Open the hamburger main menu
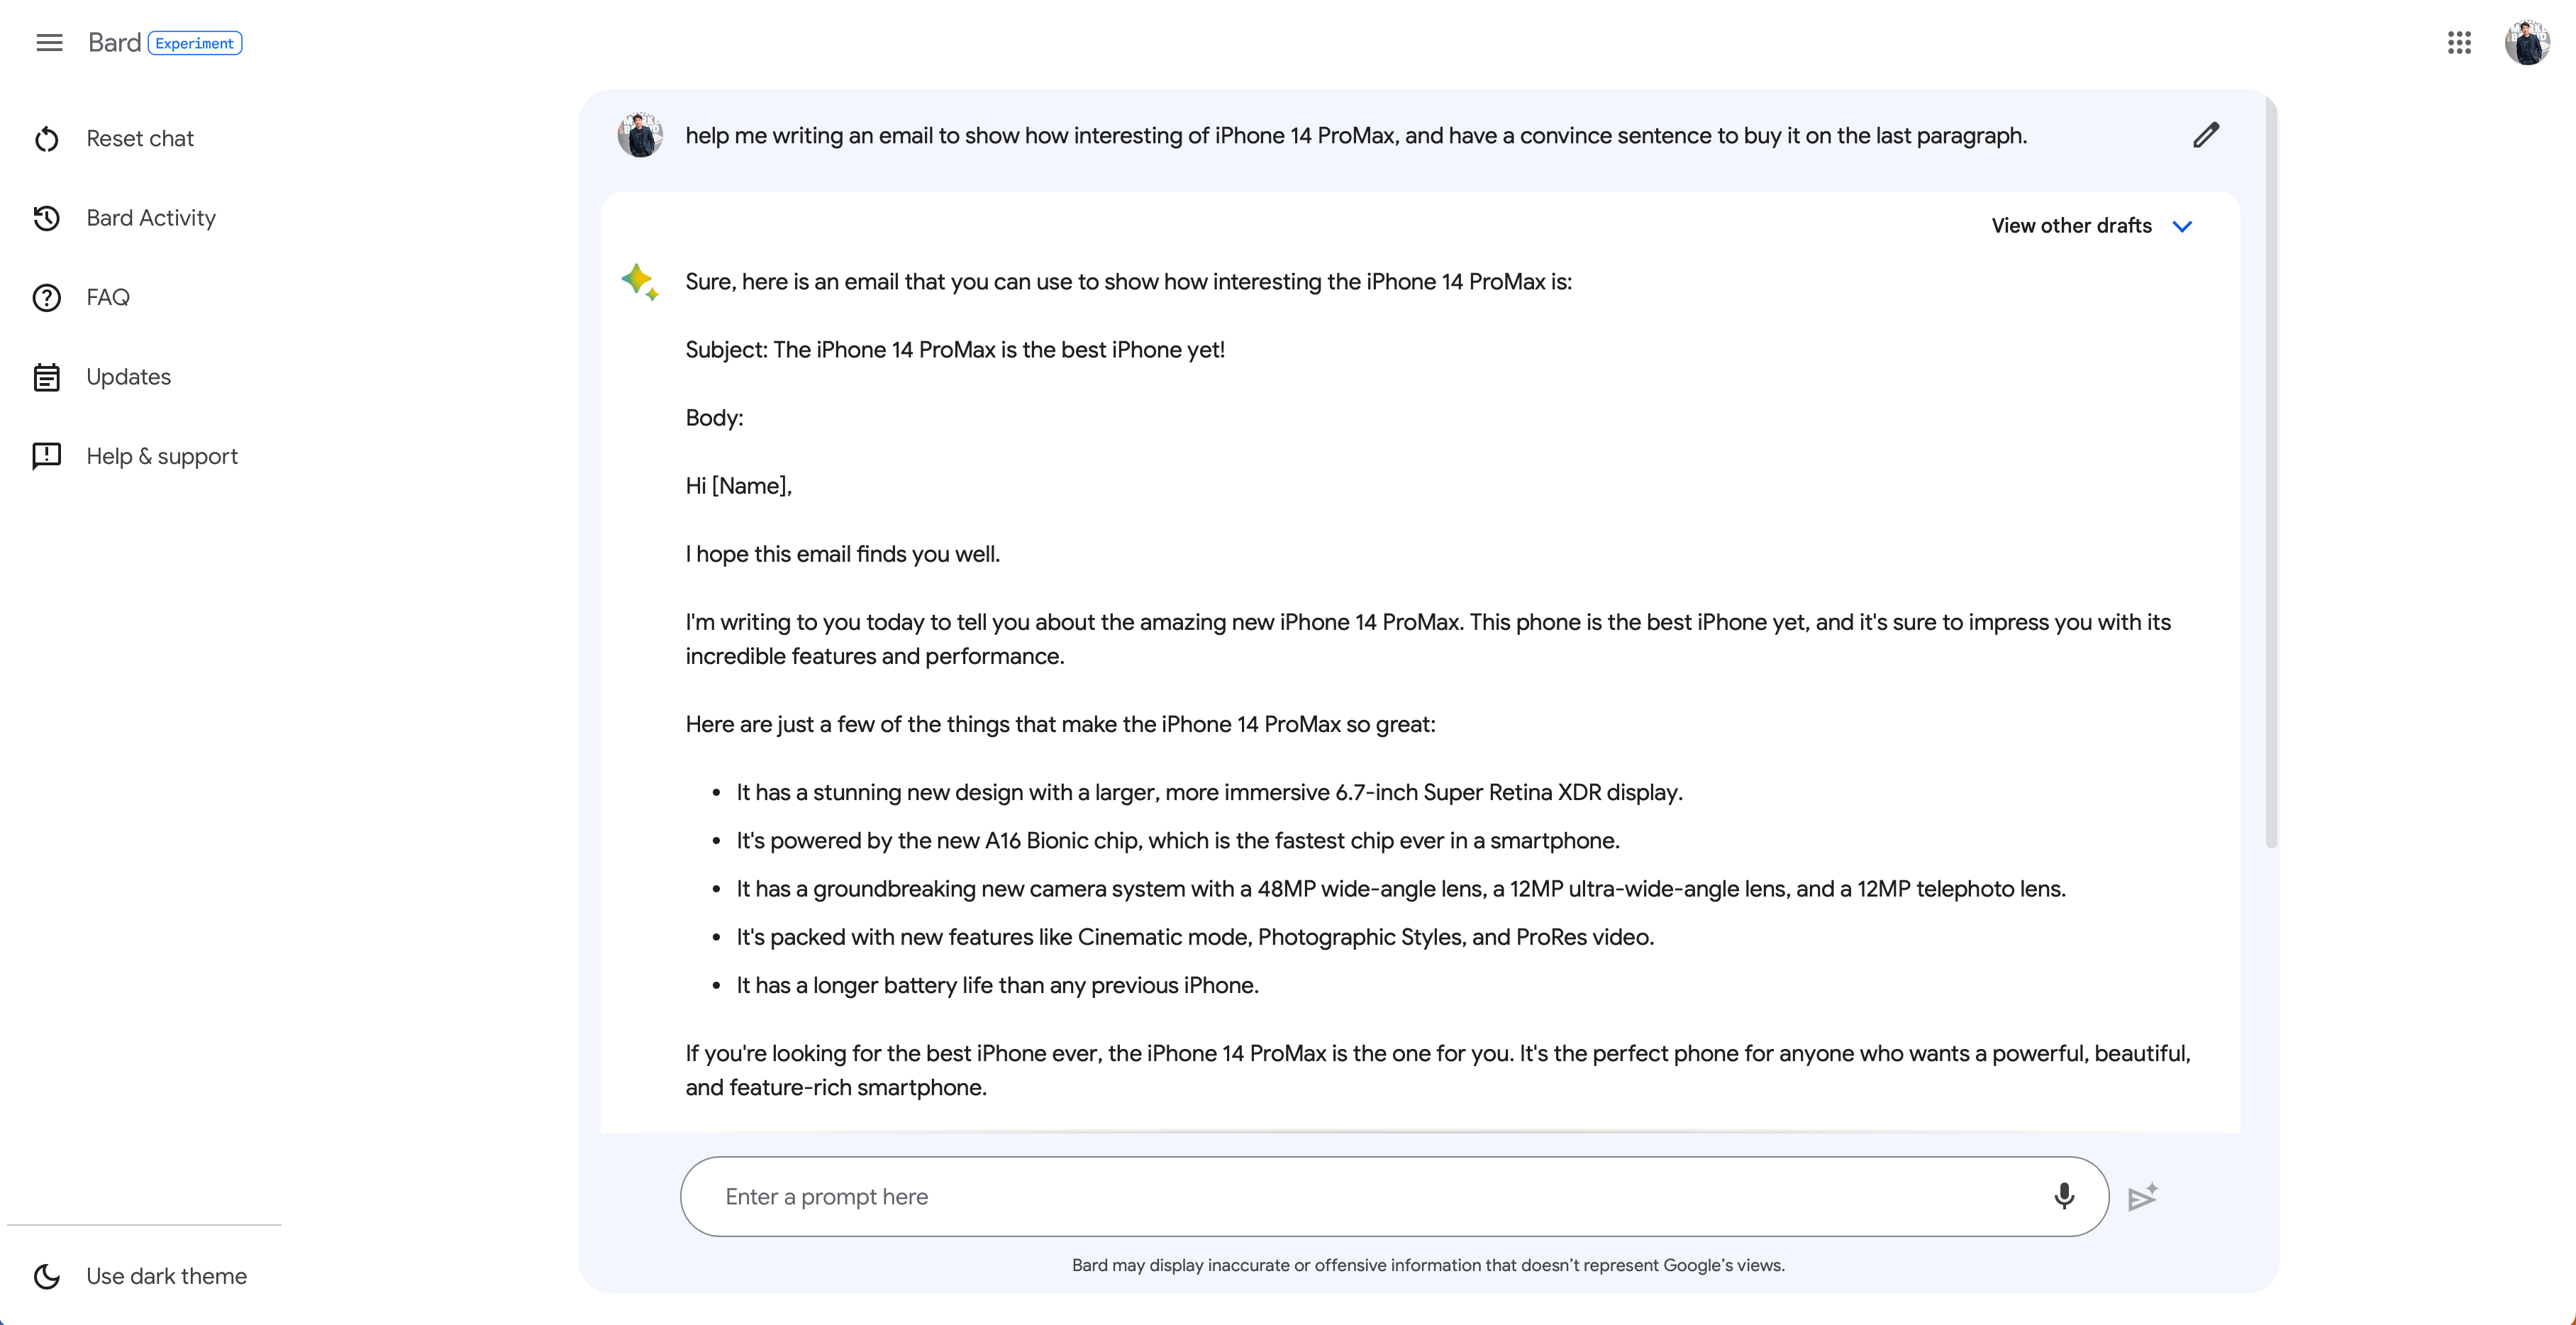The width and height of the screenshot is (2576, 1325). click(49, 43)
